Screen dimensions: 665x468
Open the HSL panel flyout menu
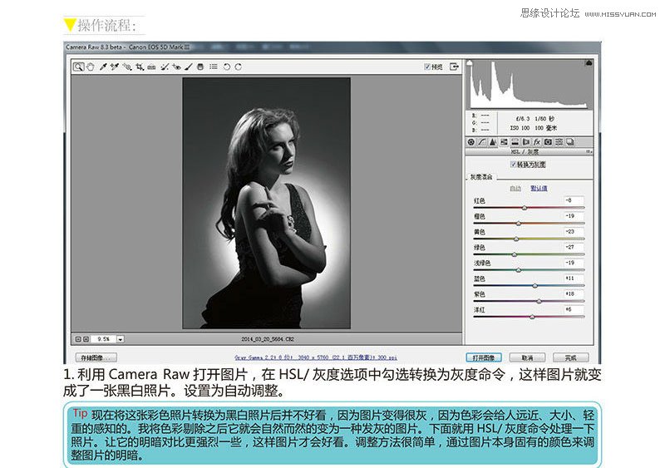pyautogui.click(x=589, y=151)
